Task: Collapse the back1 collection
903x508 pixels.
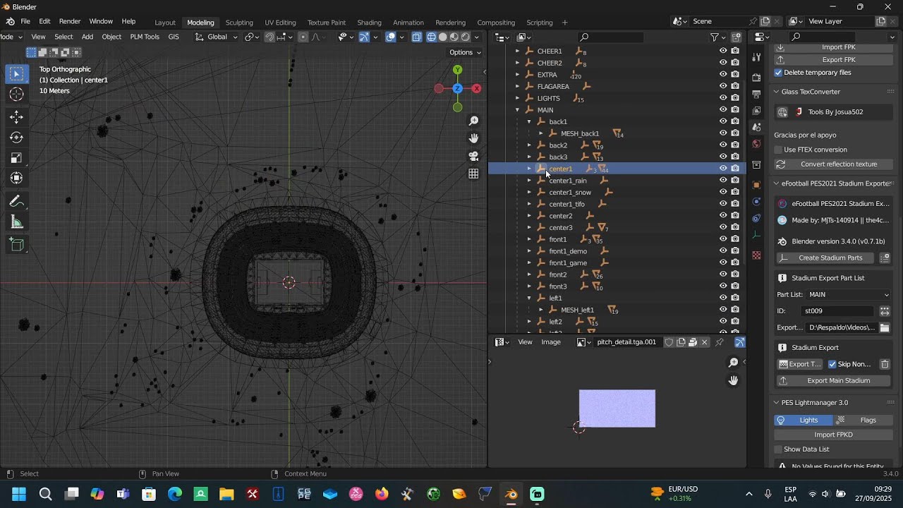Action: (529, 121)
